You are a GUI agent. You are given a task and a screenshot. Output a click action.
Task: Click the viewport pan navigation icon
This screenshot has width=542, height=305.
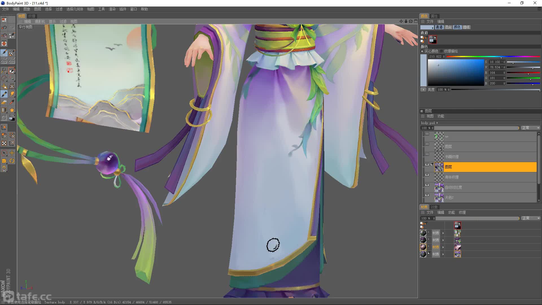coord(401,21)
